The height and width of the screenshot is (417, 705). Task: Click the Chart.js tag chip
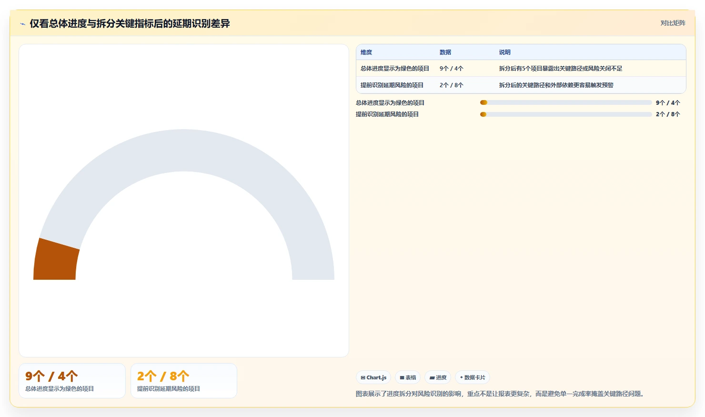373,377
